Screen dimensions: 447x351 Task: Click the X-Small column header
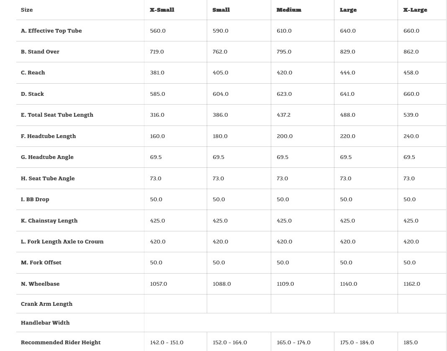tap(162, 10)
